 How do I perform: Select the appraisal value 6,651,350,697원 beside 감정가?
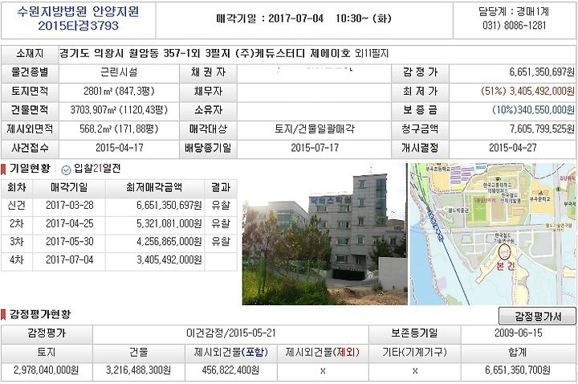(x=542, y=71)
